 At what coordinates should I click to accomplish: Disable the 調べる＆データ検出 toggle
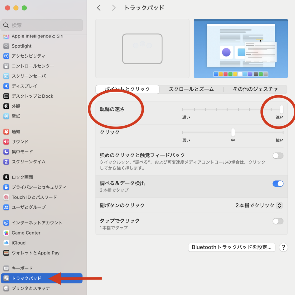coord(278,184)
